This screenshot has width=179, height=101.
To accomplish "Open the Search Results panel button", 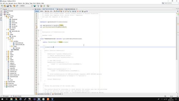I will tap(17, 96).
